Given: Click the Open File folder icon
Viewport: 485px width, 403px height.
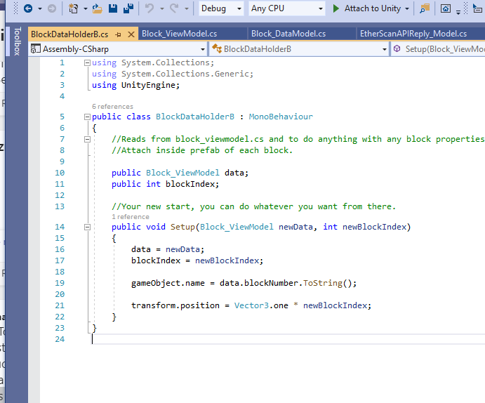Looking at the screenshot, I should (x=98, y=8).
